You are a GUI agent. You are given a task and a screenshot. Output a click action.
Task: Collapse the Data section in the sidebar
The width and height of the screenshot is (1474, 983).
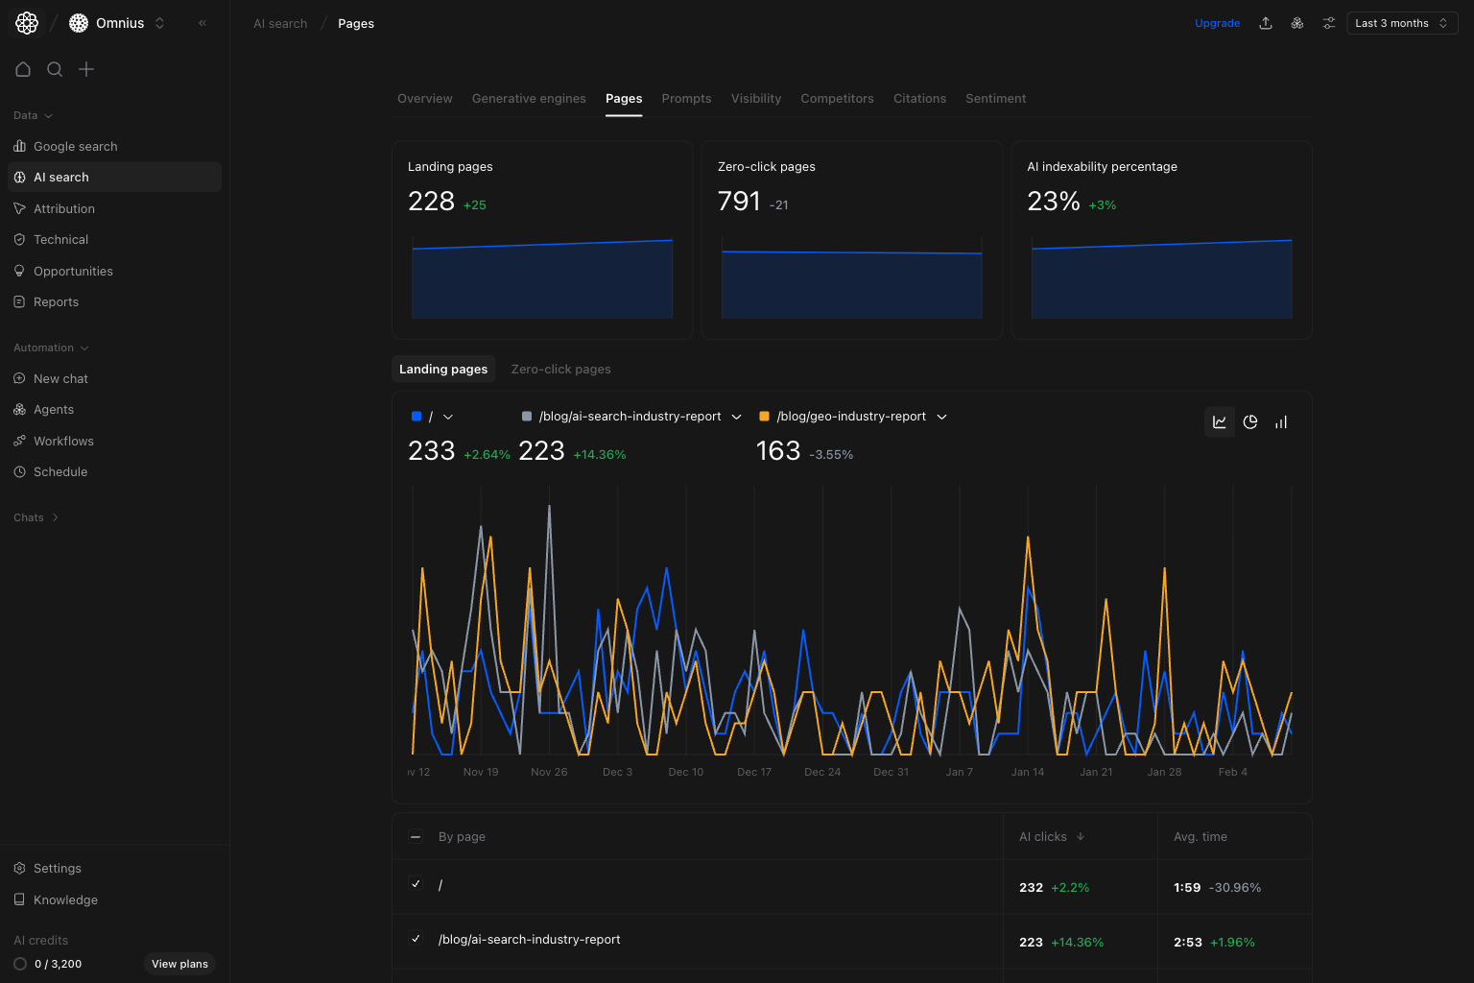32,115
